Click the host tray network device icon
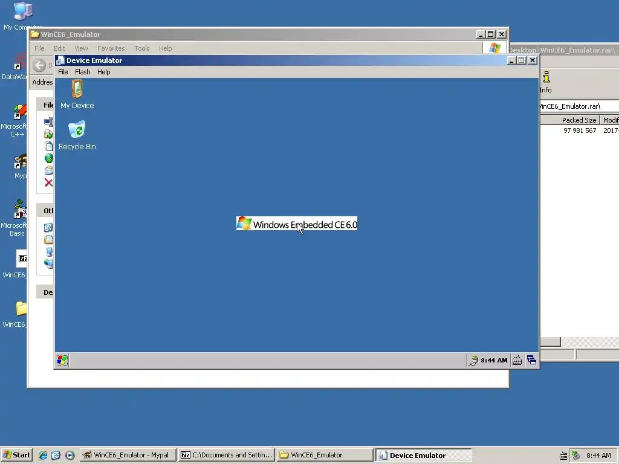 [x=575, y=456]
